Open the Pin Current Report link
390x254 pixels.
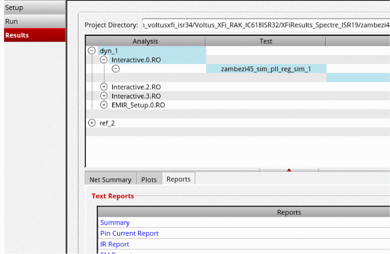click(x=129, y=233)
